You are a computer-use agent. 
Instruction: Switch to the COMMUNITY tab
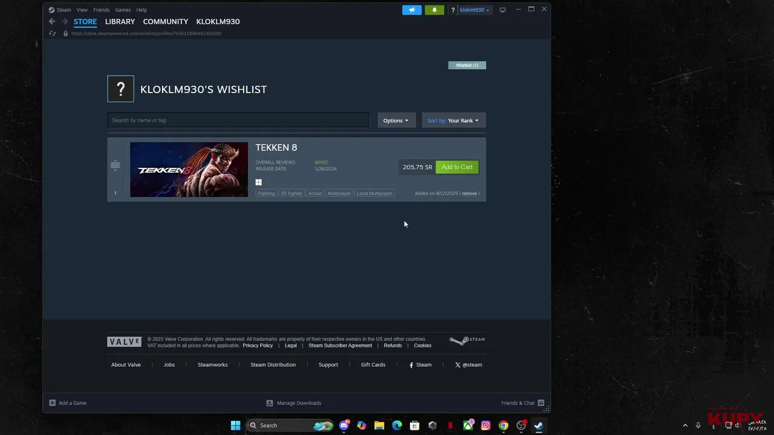166,22
